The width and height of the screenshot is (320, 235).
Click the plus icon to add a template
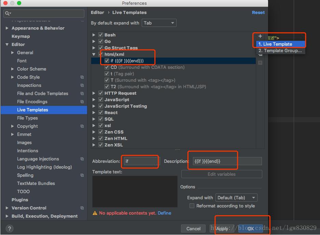click(x=260, y=36)
